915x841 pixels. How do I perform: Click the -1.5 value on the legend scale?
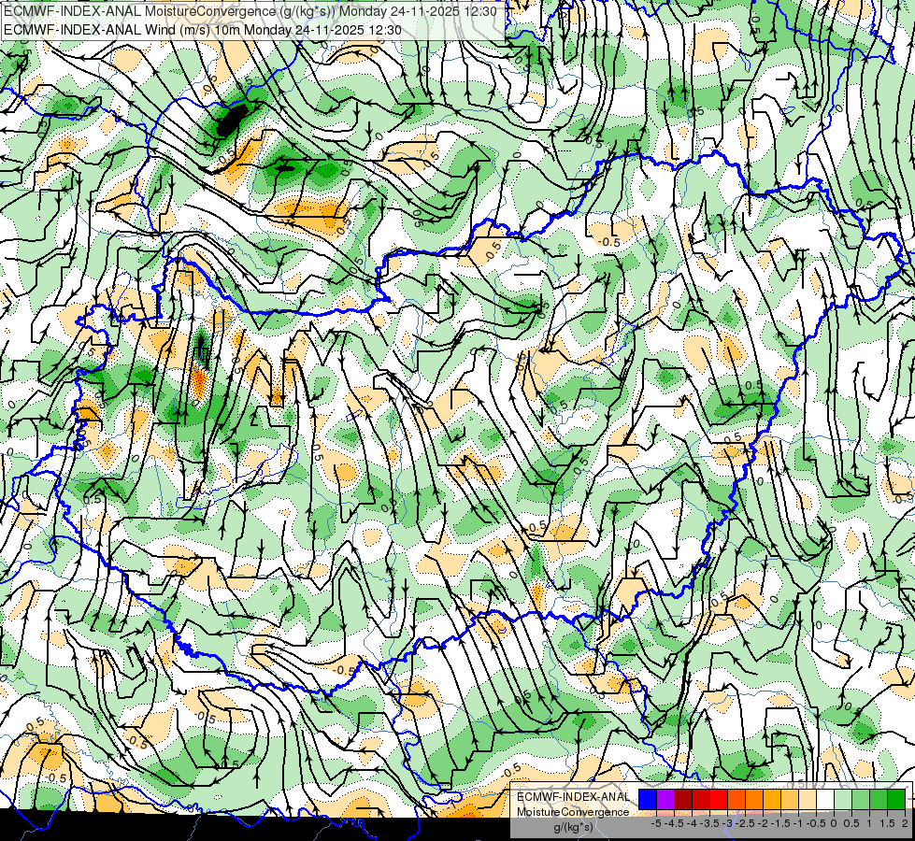click(780, 823)
